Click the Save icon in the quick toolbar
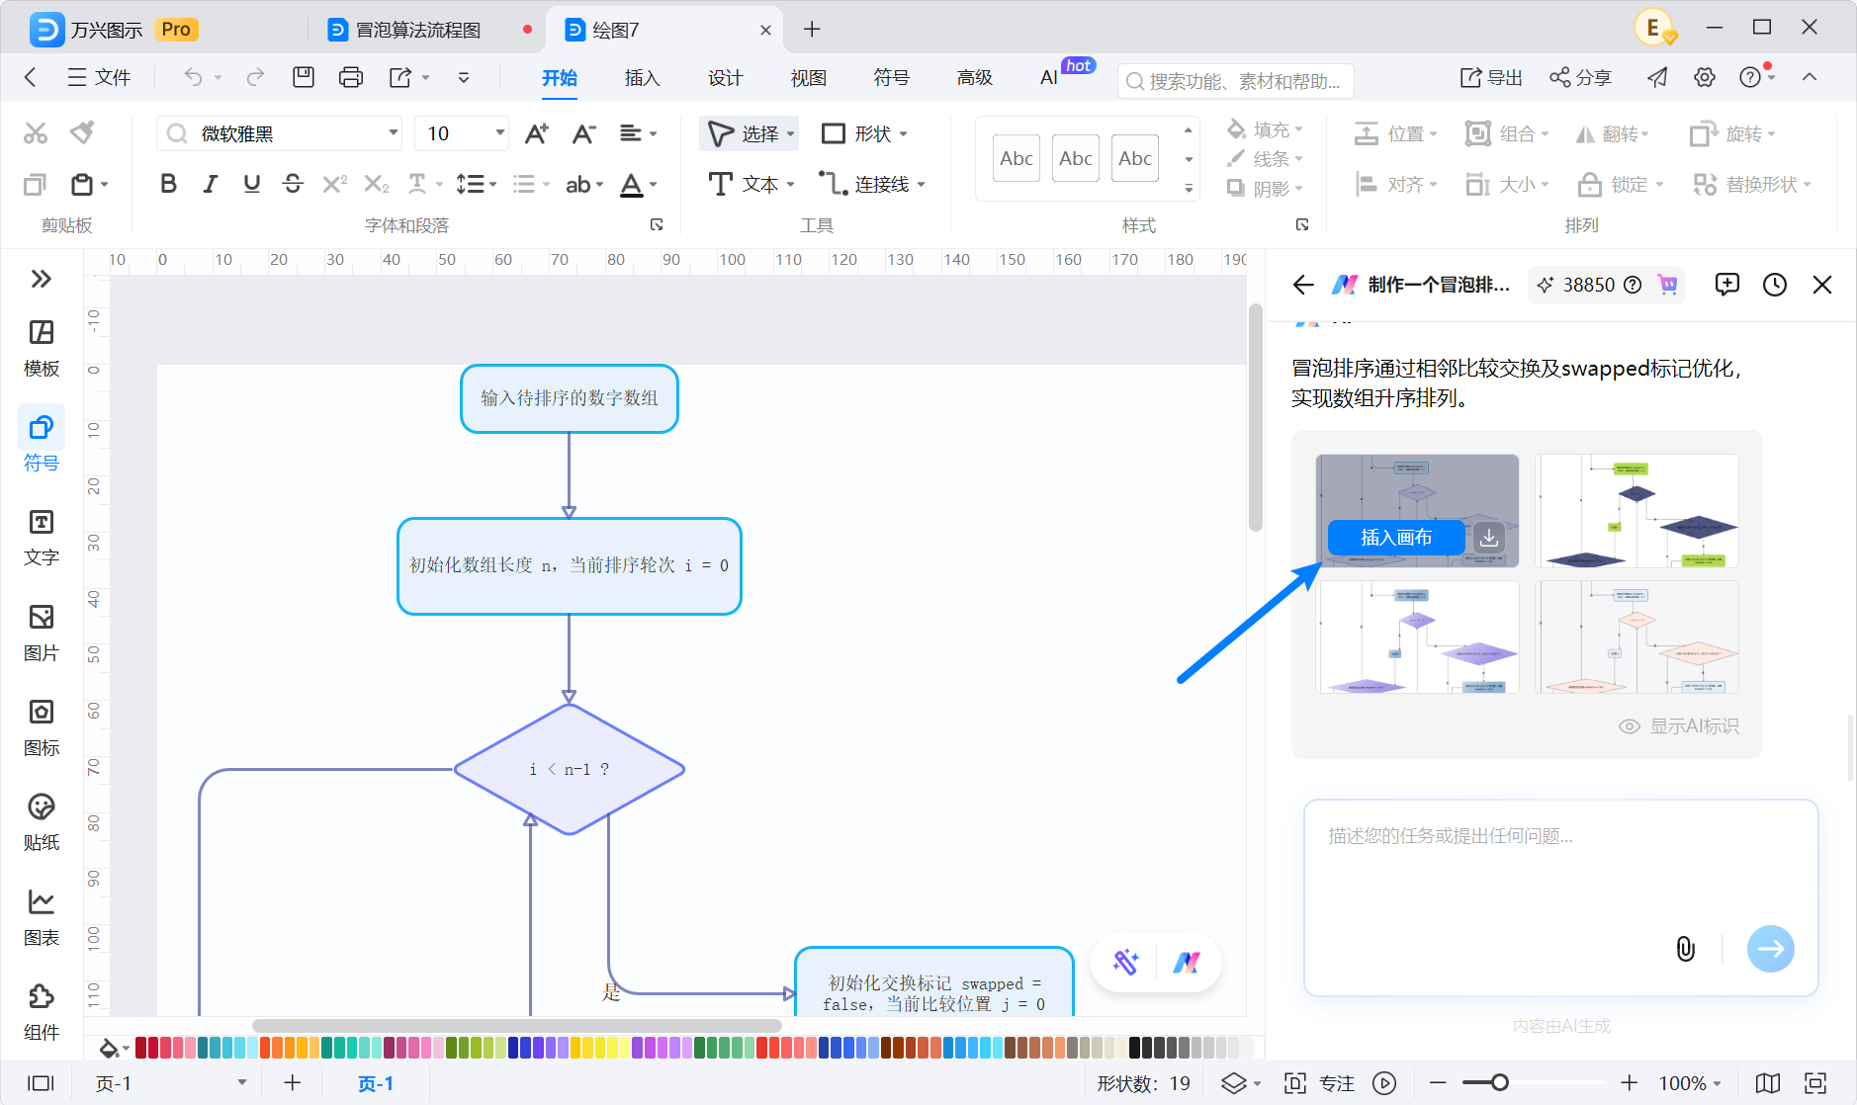Screen dimensions: 1857x1105 [304, 77]
